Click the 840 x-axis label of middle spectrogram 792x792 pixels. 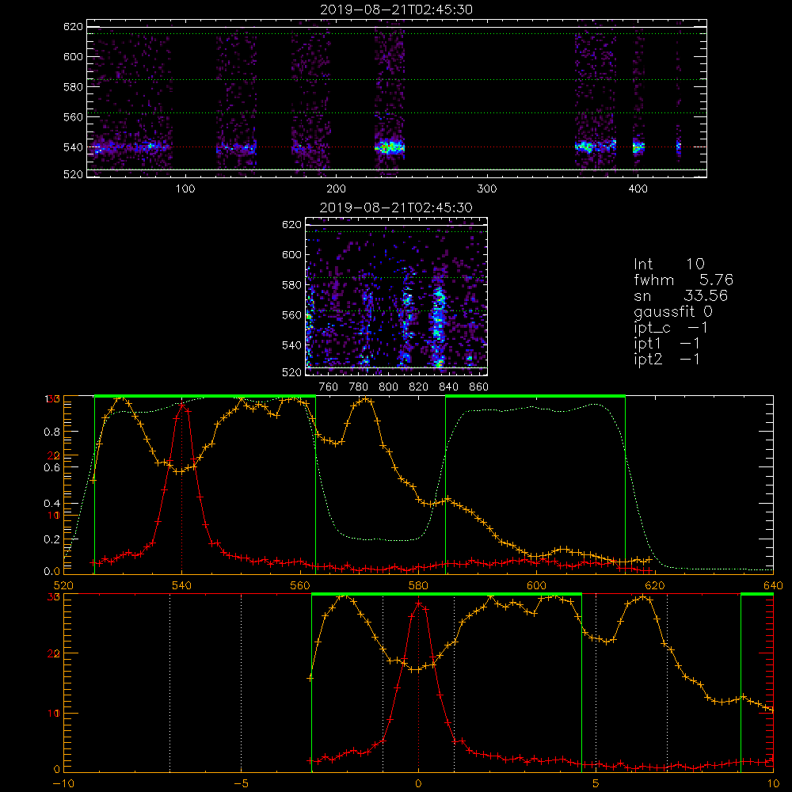[x=448, y=387]
